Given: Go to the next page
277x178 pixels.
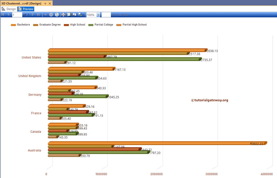Looking at the screenshot, I should click(x=32, y=15).
